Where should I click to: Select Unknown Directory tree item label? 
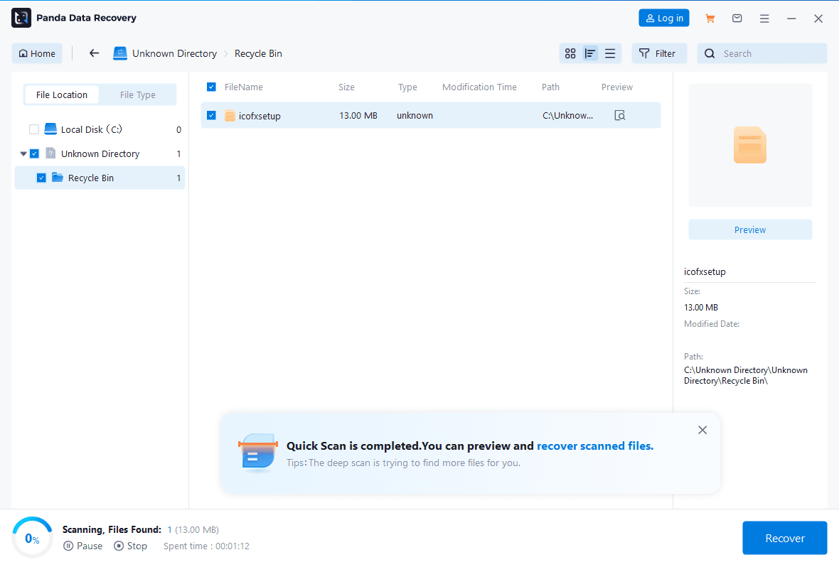click(x=100, y=153)
